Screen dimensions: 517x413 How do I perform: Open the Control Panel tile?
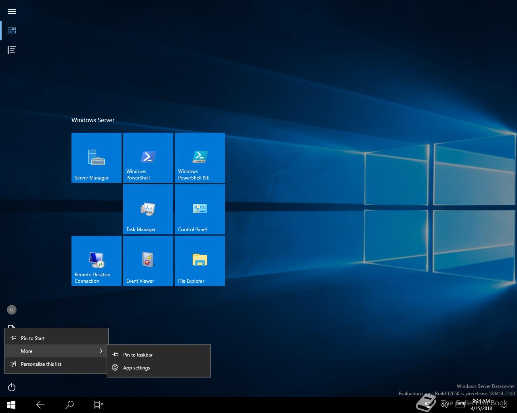200,209
